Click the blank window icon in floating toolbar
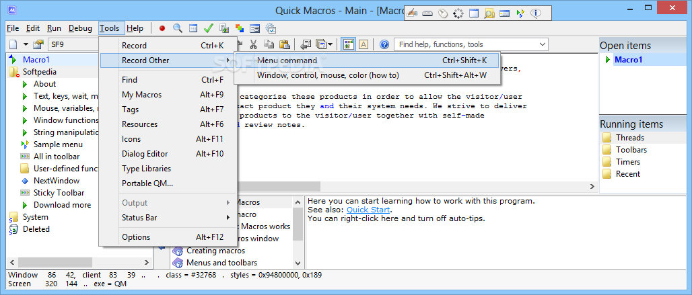The image size is (692, 295). point(473,13)
